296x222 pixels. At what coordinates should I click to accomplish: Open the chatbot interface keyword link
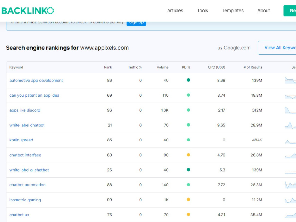(x=25, y=155)
